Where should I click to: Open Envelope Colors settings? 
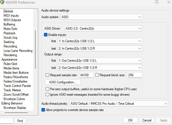(x=14, y=99)
